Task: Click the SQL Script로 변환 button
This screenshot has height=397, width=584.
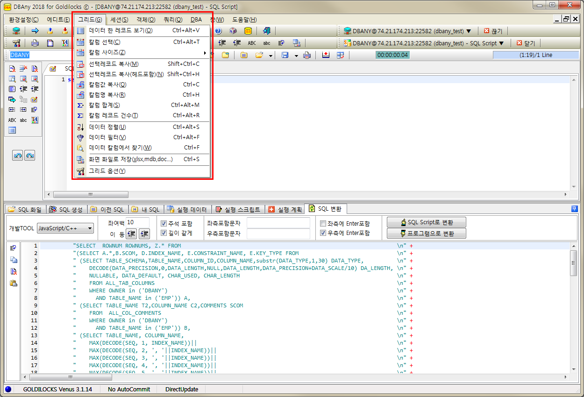Action: click(427, 222)
